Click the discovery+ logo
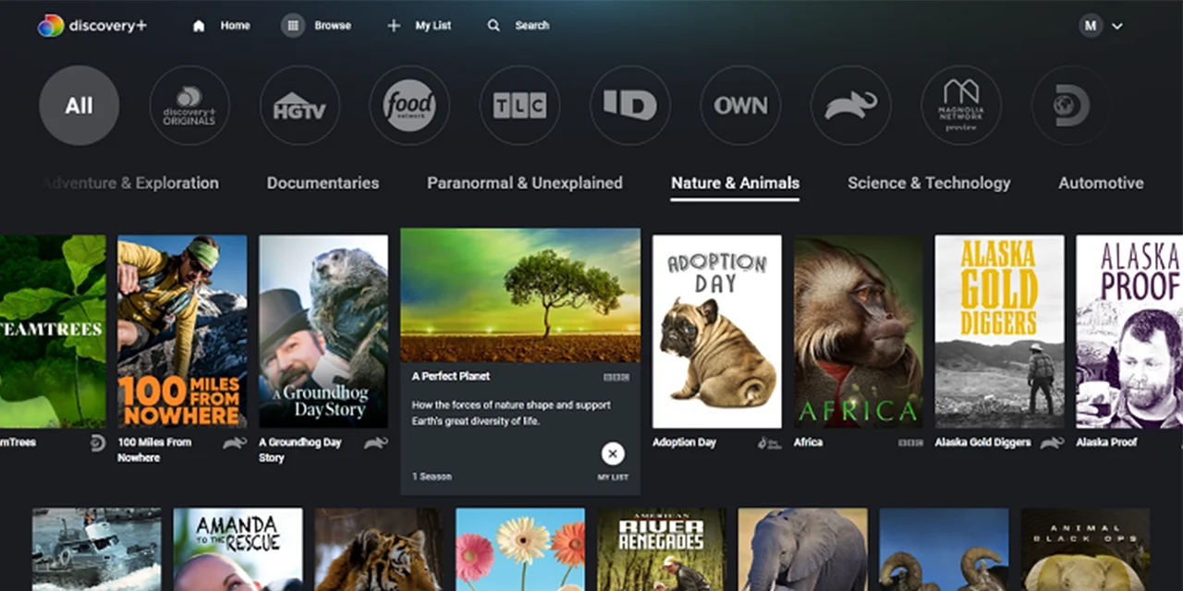The height and width of the screenshot is (591, 1183). click(x=91, y=26)
